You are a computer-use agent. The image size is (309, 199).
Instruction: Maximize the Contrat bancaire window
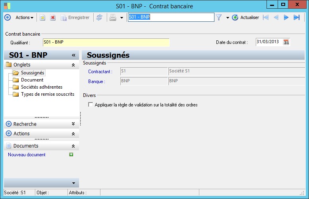click(x=283, y=4)
